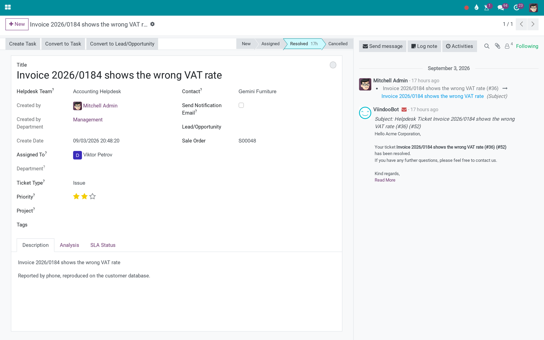Click the Convert to Task button
The width and height of the screenshot is (544, 340).
coord(63,44)
